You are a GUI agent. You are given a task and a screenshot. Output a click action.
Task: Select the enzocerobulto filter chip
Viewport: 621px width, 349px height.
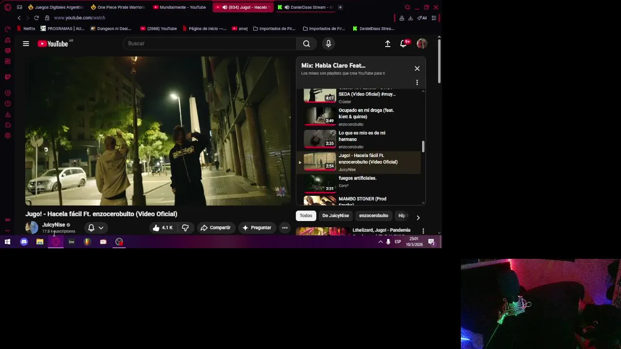[x=374, y=216]
